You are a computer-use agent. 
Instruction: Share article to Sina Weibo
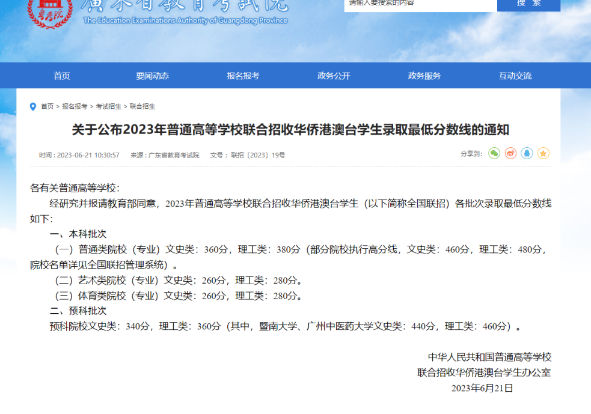coord(510,153)
